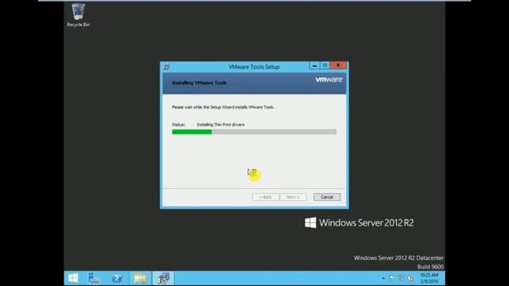Click the VMware Tools Setup title bar icon
Viewport: 509px width, 286px height.
tap(167, 67)
